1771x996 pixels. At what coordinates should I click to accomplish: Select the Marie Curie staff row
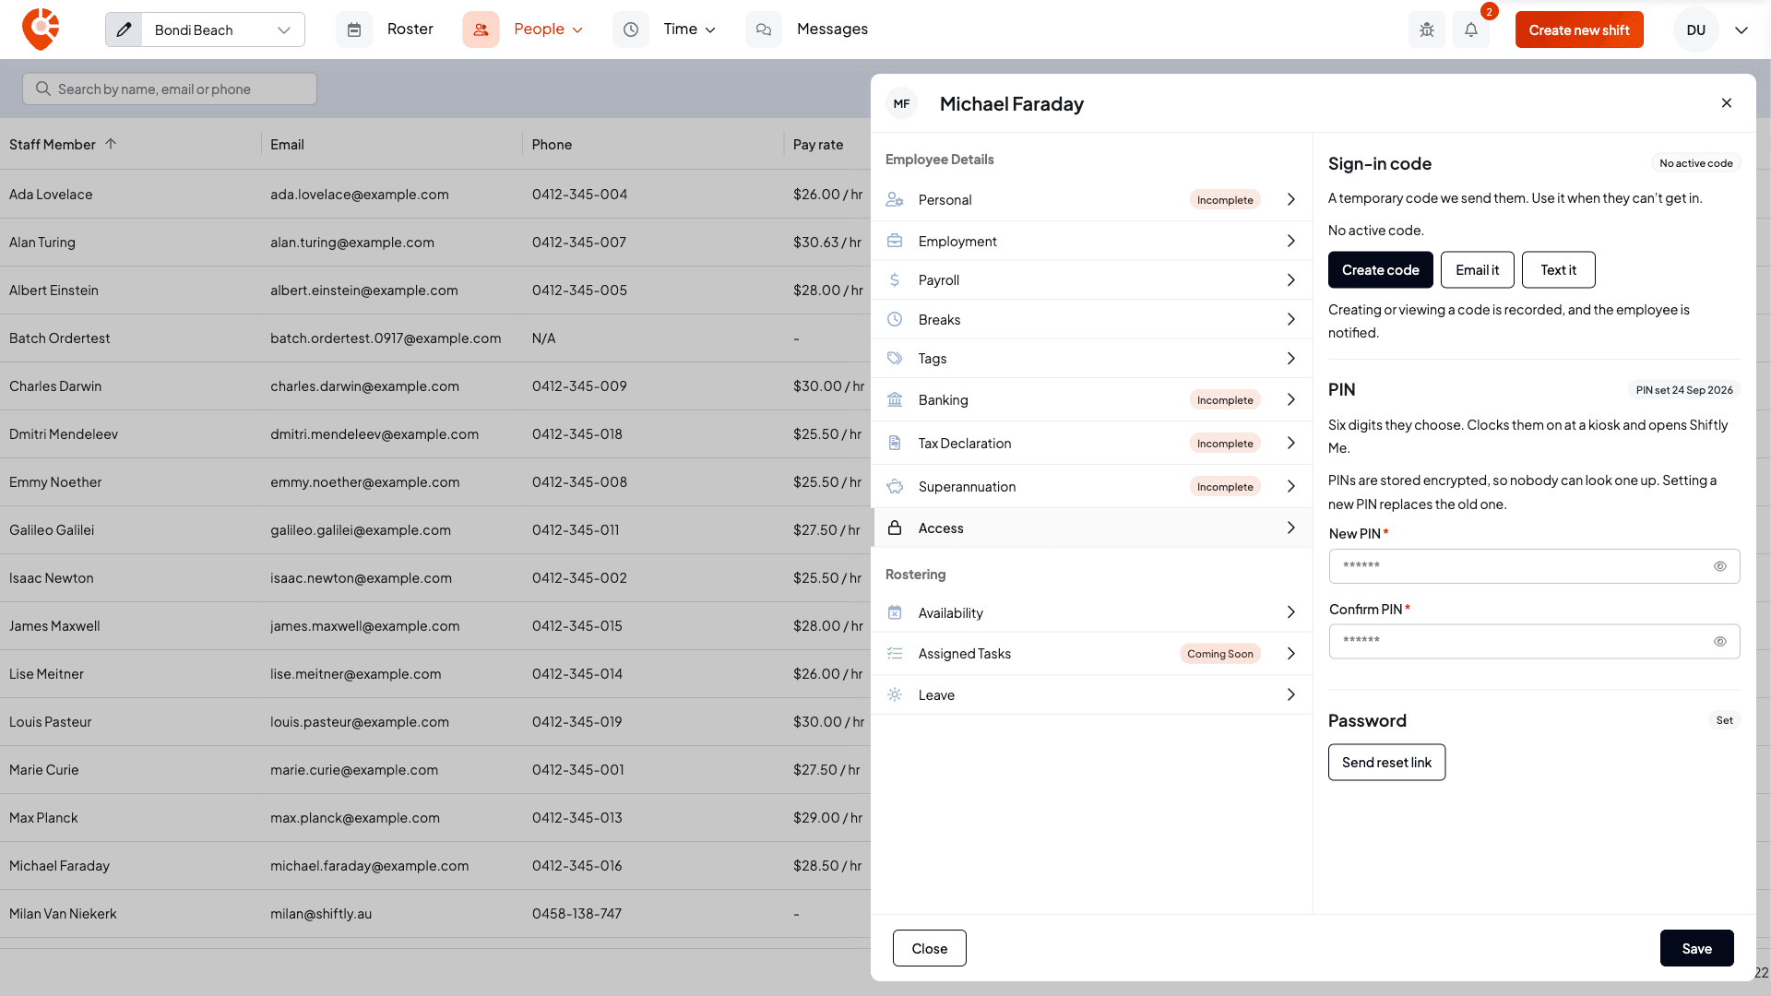point(435,769)
